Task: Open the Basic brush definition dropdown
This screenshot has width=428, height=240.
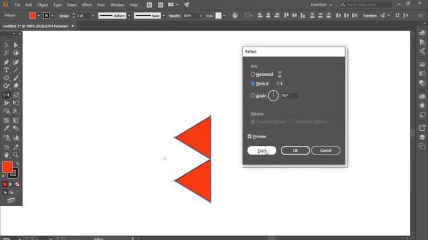Action: [x=164, y=15]
